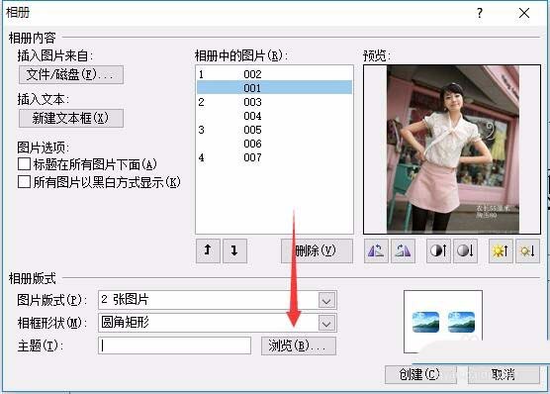Screen dimensions: 550x394
Task: Click 文件/磁盘 button to insert pictures
Action: [x=71, y=74]
